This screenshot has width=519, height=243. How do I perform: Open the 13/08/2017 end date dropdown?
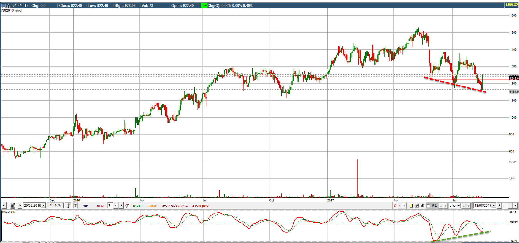pos(494,206)
